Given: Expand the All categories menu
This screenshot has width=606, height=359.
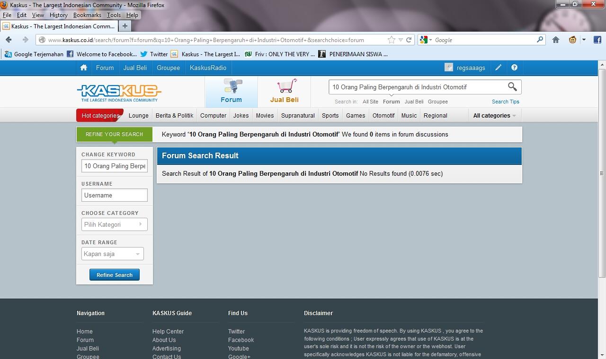Looking at the screenshot, I should [x=495, y=115].
